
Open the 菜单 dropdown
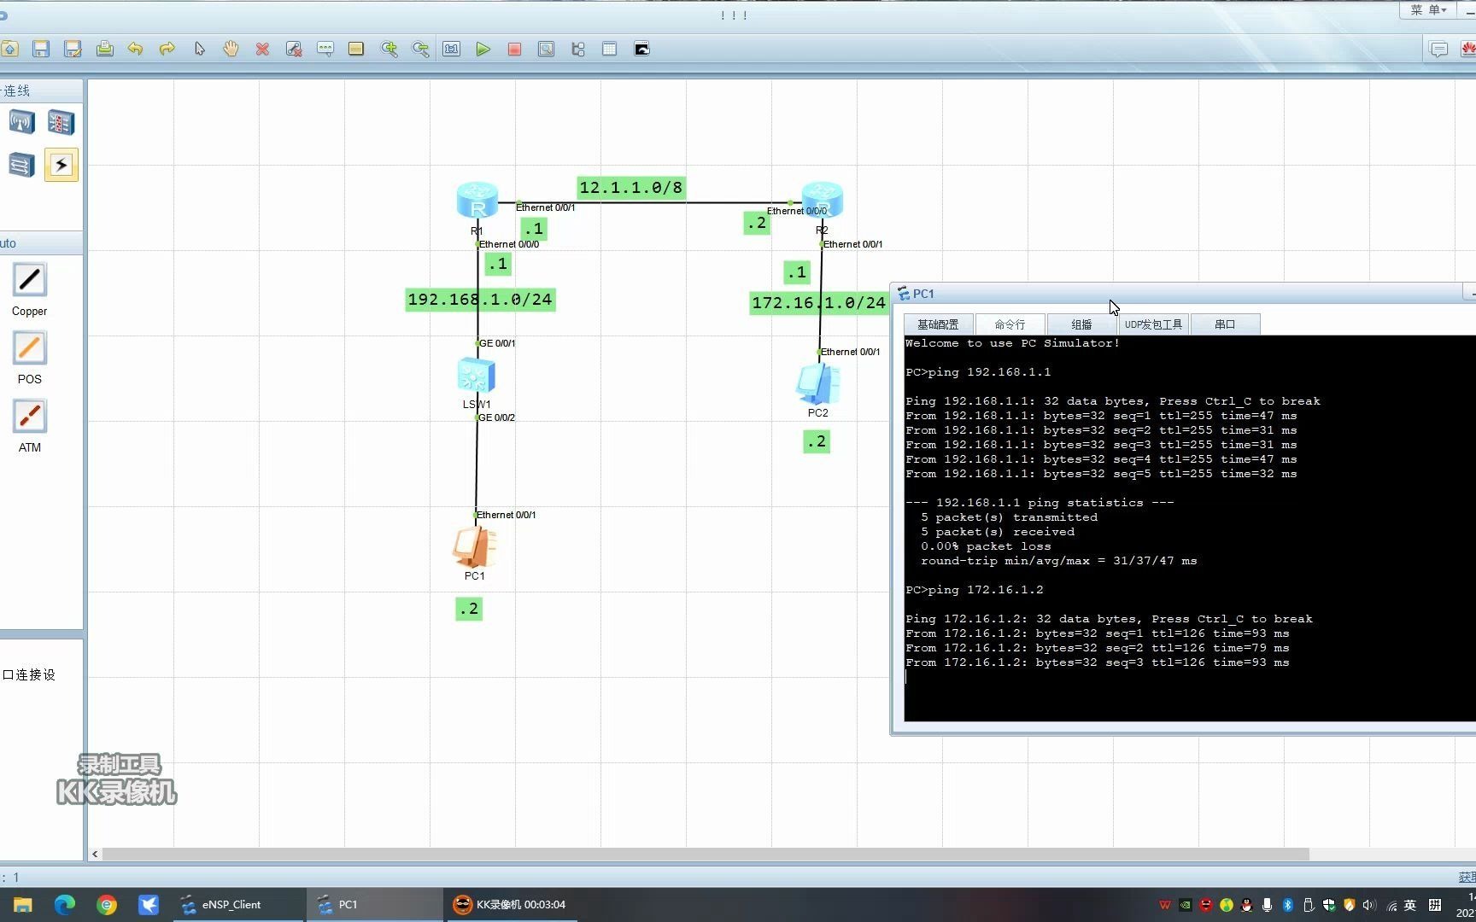coord(1427,9)
